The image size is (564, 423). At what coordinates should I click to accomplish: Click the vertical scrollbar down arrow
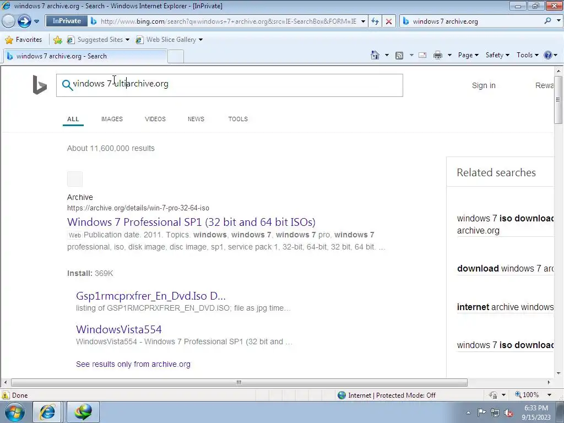pyautogui.click(x=558, y=373)
